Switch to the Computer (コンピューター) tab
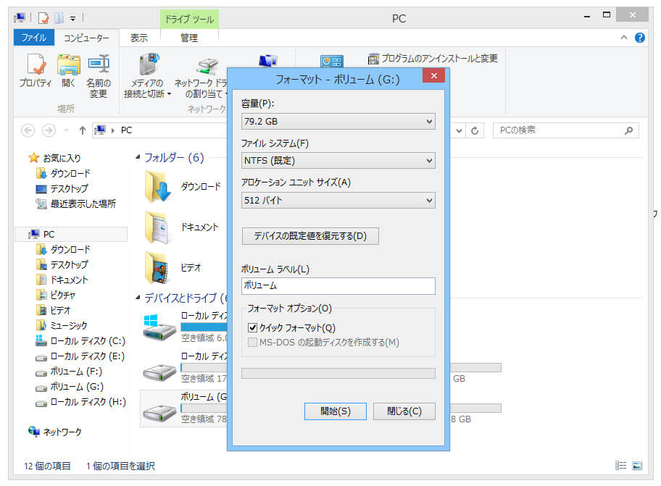This screenshot has width=661, height=486. [x=86, y=38]
